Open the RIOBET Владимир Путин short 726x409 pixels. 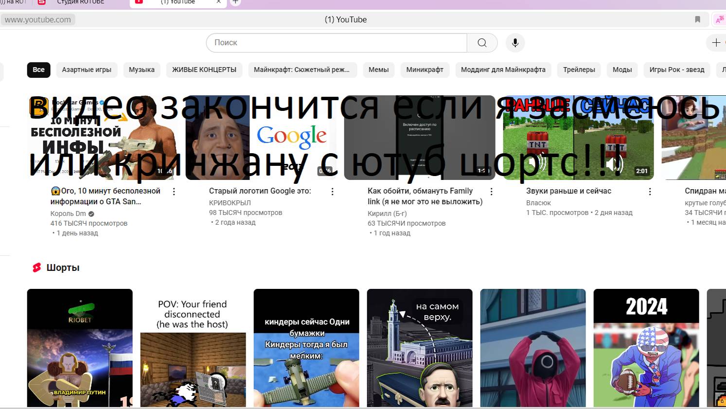[x=80, y=348]
